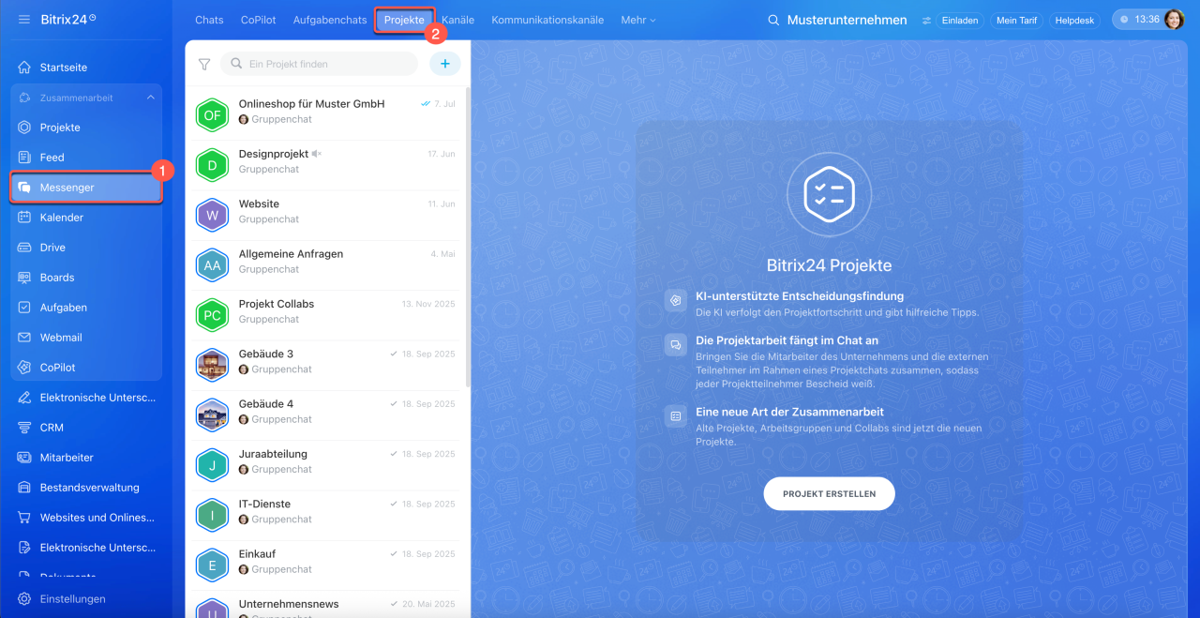Switch to the Kommunikationskanäle tab
Image resolution: width=1200 pixels, height=618 pixels.
click(547, 20)
